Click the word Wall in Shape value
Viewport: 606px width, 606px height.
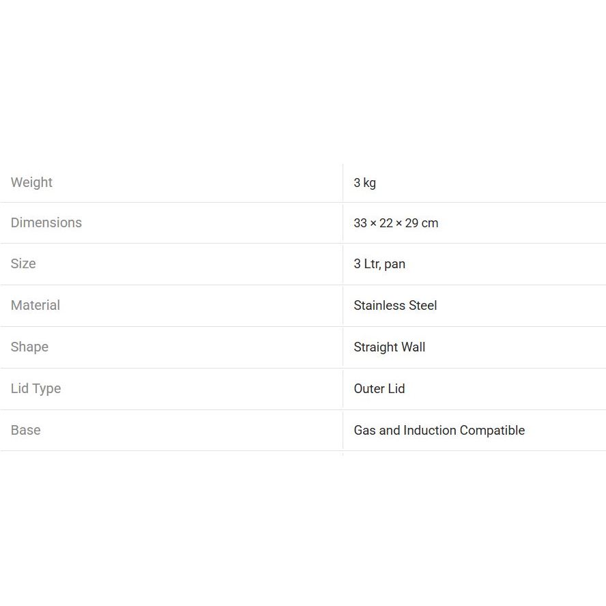coord(412,347)
